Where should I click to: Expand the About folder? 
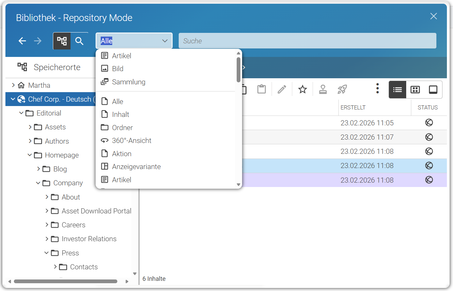[47, 197]
